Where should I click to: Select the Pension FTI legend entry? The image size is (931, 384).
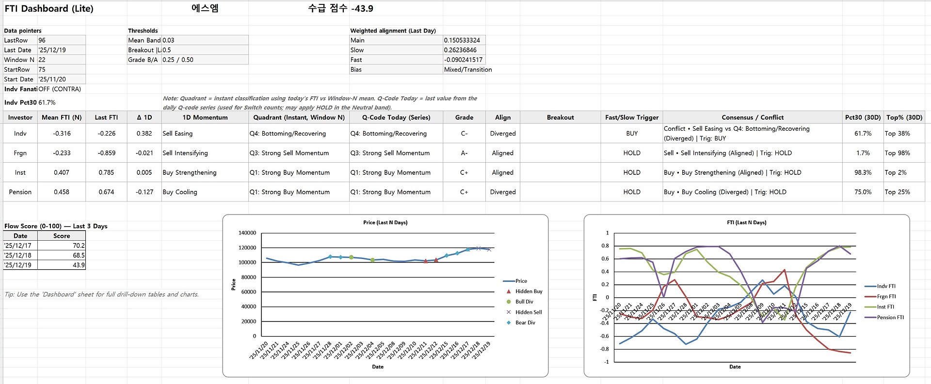[890, 318]
